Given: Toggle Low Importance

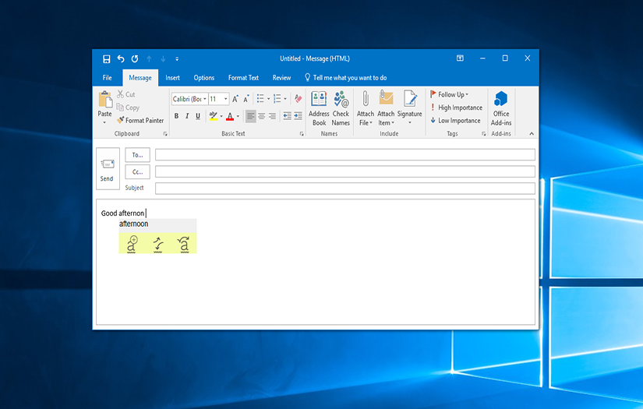Looking at the screenshot, I should pos(455,121).
